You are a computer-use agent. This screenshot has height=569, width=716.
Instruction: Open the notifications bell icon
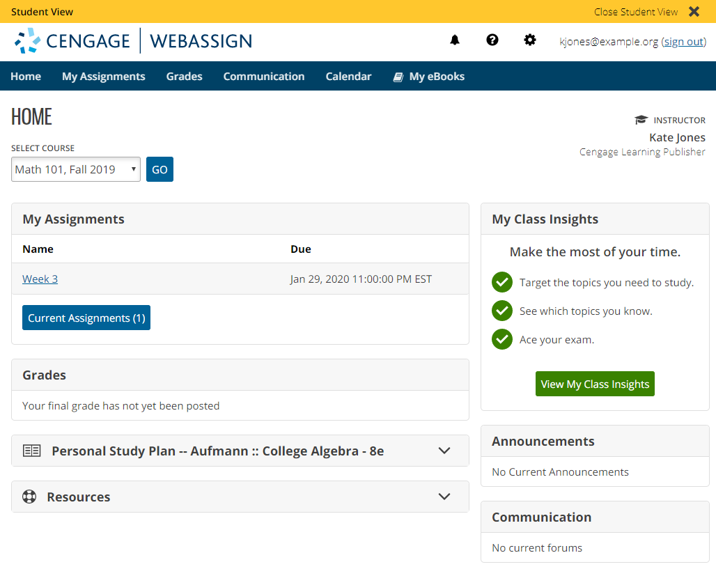point(455,40)
